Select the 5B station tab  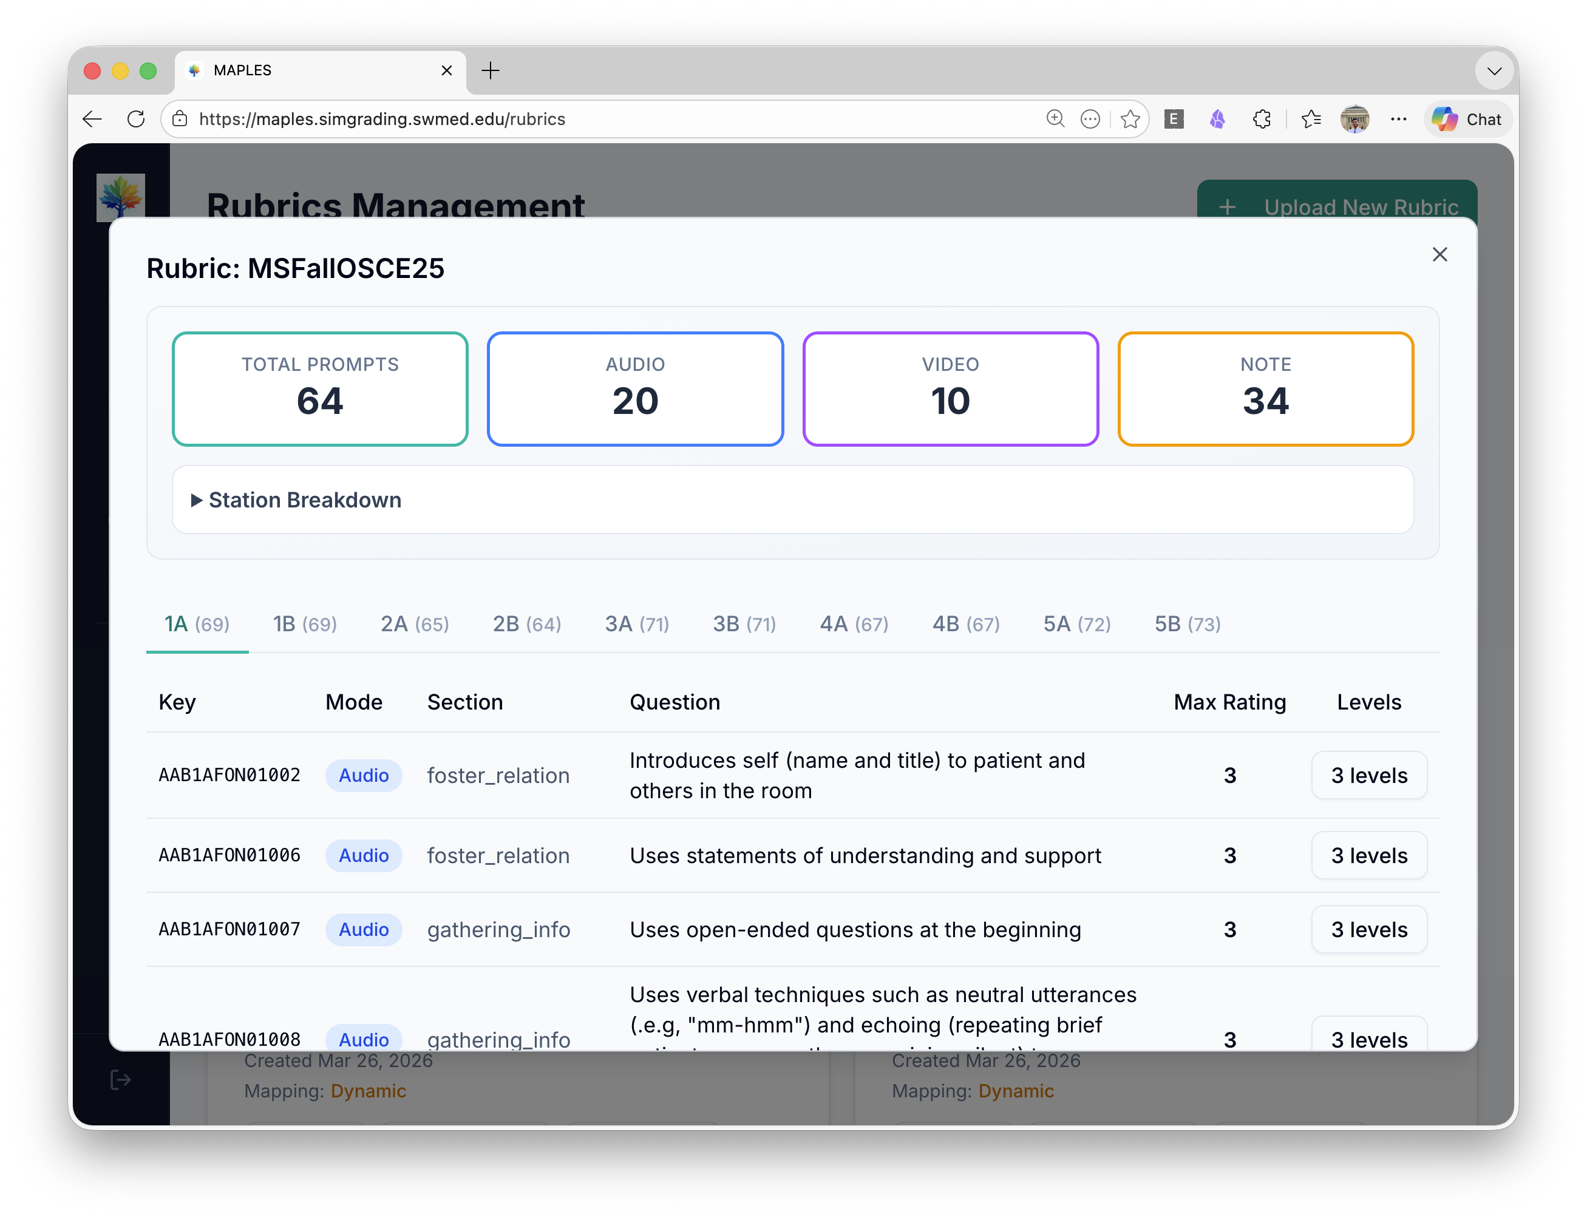point(1187,624)
